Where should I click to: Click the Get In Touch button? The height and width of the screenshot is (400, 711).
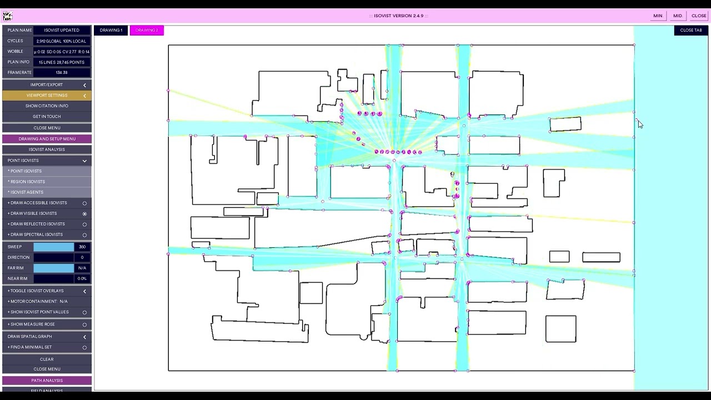point(47,117)
